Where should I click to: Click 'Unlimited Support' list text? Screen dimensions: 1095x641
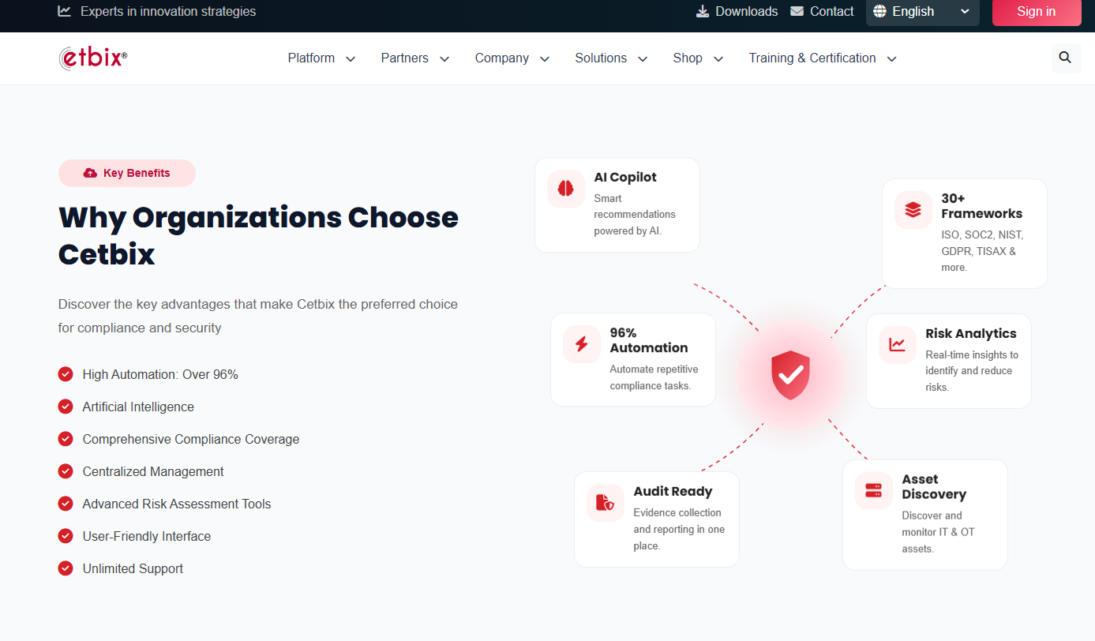133,568
